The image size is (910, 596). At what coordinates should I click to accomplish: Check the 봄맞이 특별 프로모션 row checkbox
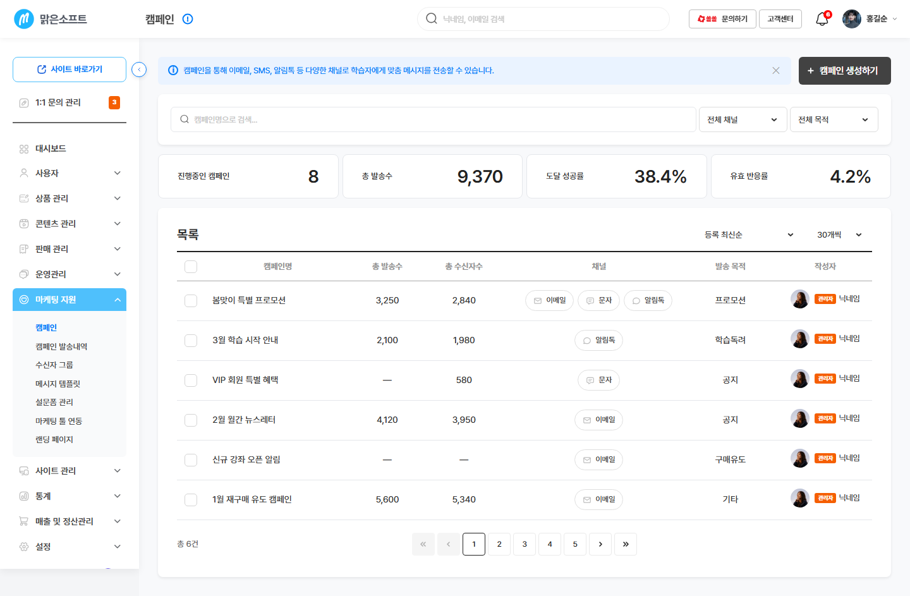pos(191,301)
